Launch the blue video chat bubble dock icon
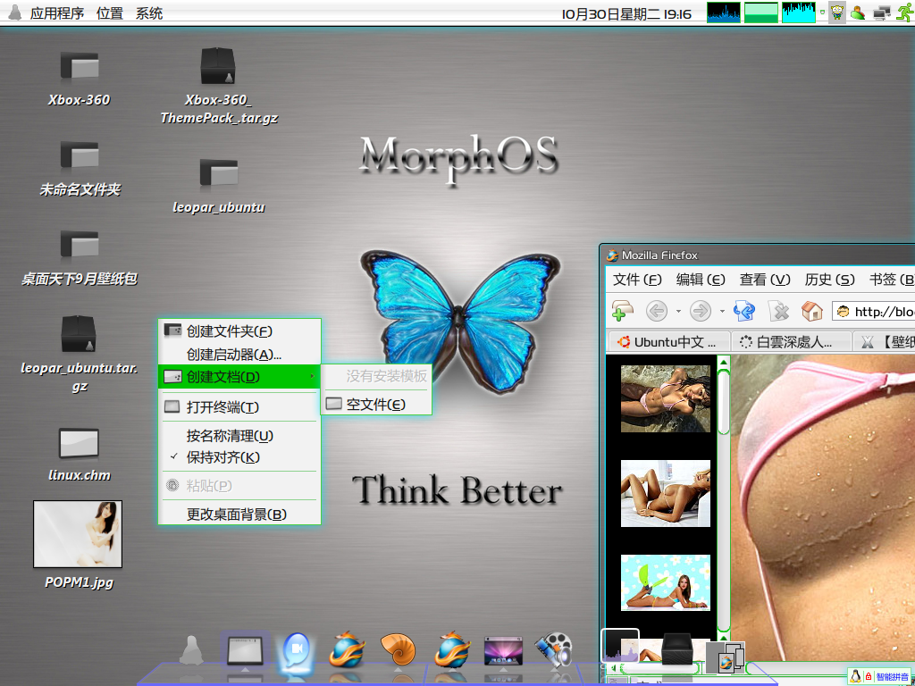 pyautogui.click(x=297, y=650)
